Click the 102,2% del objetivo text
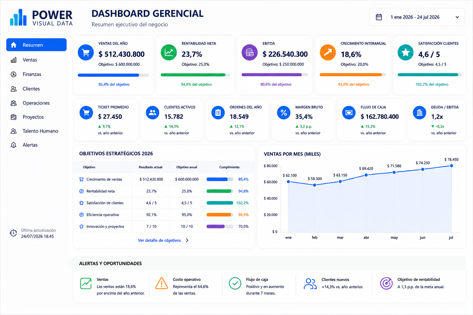The width and height of the screenshot is (473, 315). [x=432, y=84]
